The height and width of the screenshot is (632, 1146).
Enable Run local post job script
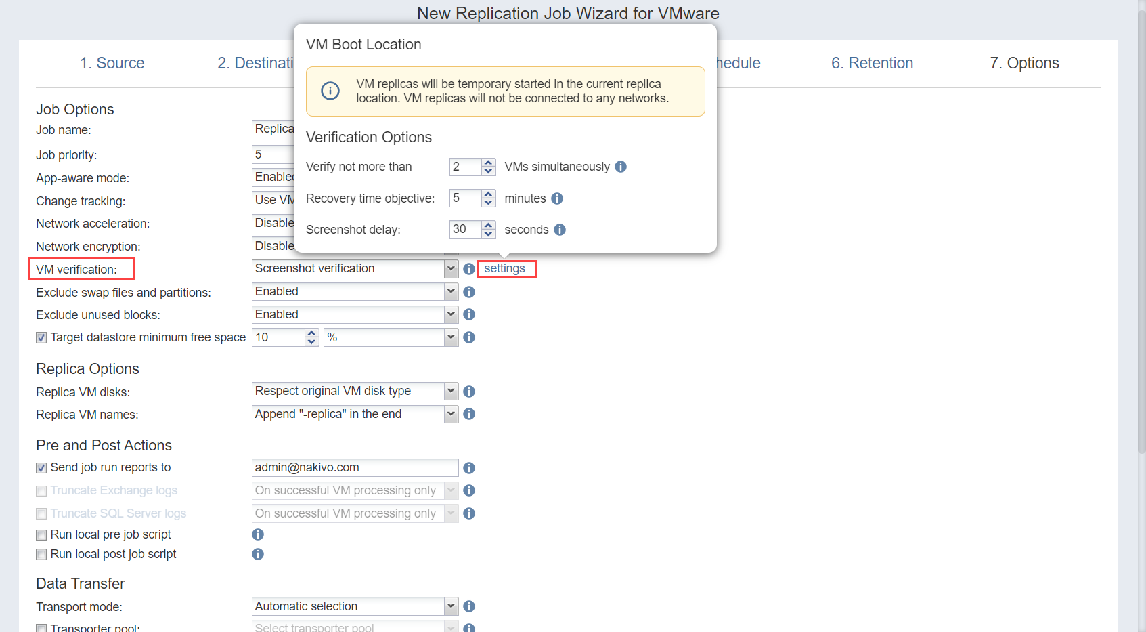click(41, 554)
